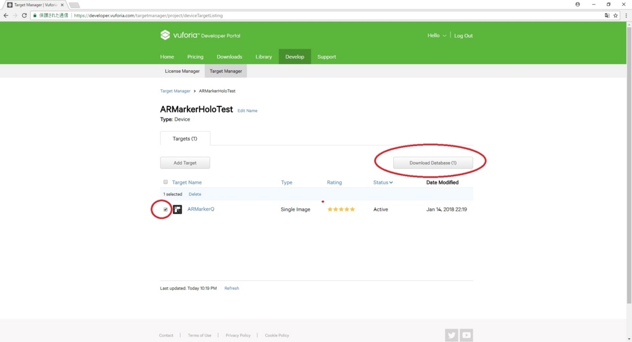Click the Vuforia logo icon
The height and width of the screenshot is (342, 632).
(x=165, y=35)
